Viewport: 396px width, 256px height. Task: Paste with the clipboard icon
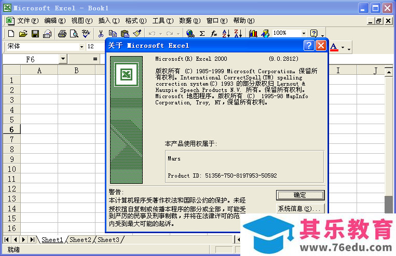tap(125, 33)
